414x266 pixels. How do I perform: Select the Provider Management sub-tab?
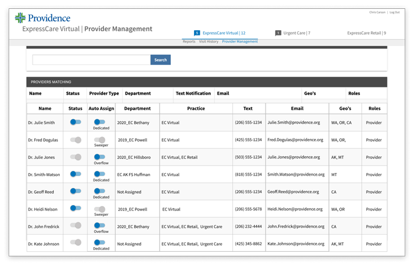(x=240, y=41)
